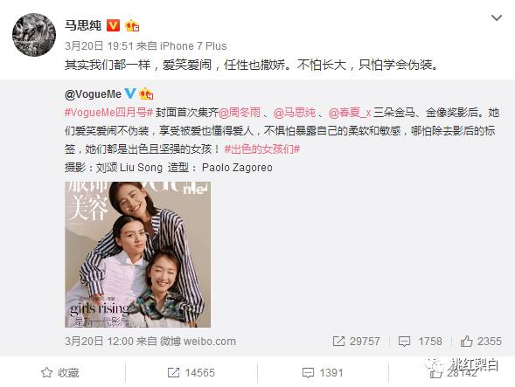Screen dimensions: 515x387
Task: Click the crown badge next to VogueMe
Action: point(146,93)
